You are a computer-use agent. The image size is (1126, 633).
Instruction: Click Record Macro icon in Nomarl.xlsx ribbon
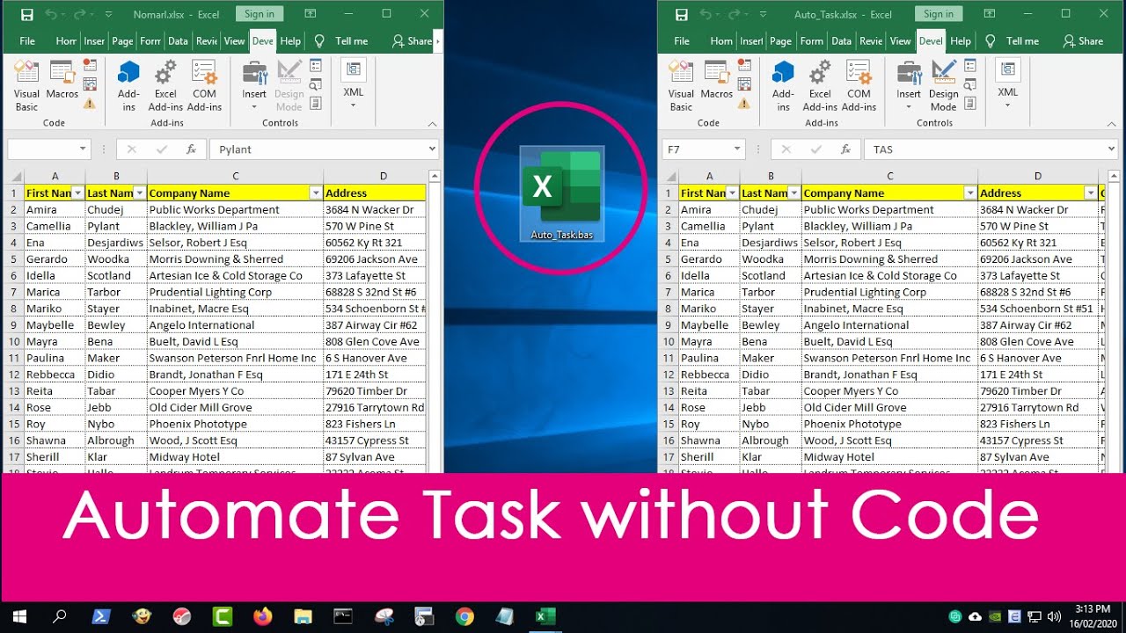[x=90, y=65]
